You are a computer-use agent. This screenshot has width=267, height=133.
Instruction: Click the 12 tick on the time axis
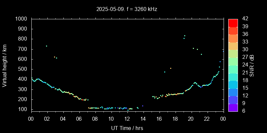(x=127, y=119)
